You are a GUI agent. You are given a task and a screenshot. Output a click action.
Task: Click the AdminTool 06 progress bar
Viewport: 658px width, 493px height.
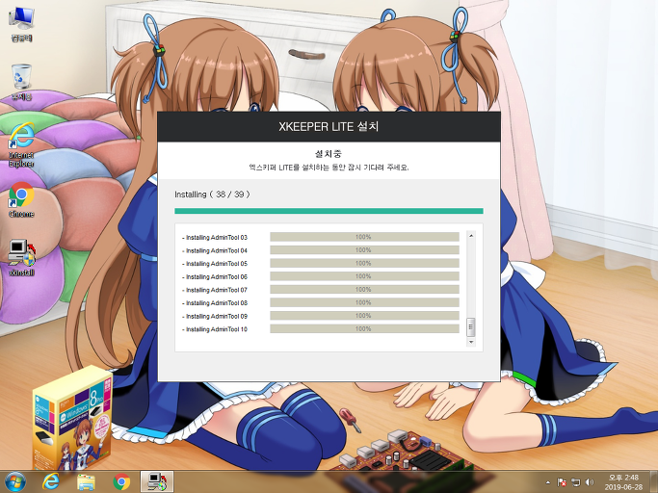point(364,276)
